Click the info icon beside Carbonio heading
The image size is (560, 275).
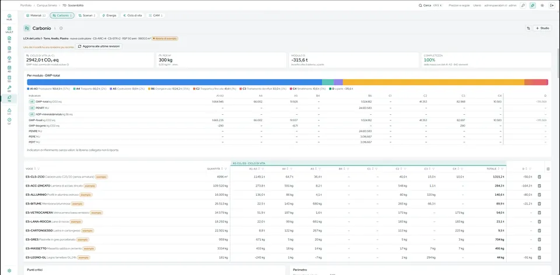[61, 28]
